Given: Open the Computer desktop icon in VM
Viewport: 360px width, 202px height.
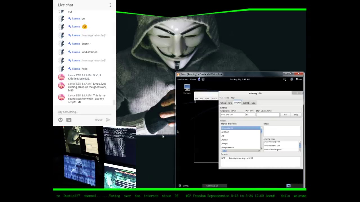Looking at the screenshot, I should click(x=187, y=89).
